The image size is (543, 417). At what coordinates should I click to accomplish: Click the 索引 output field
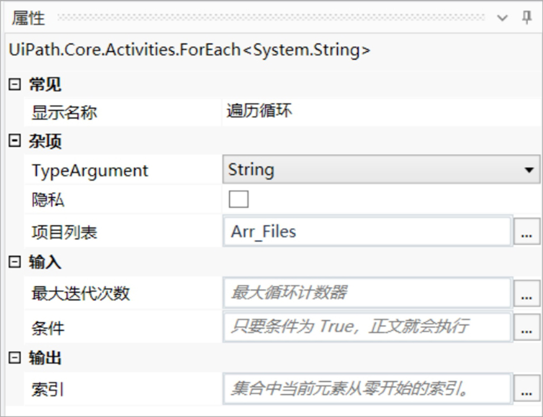[368, 389]
